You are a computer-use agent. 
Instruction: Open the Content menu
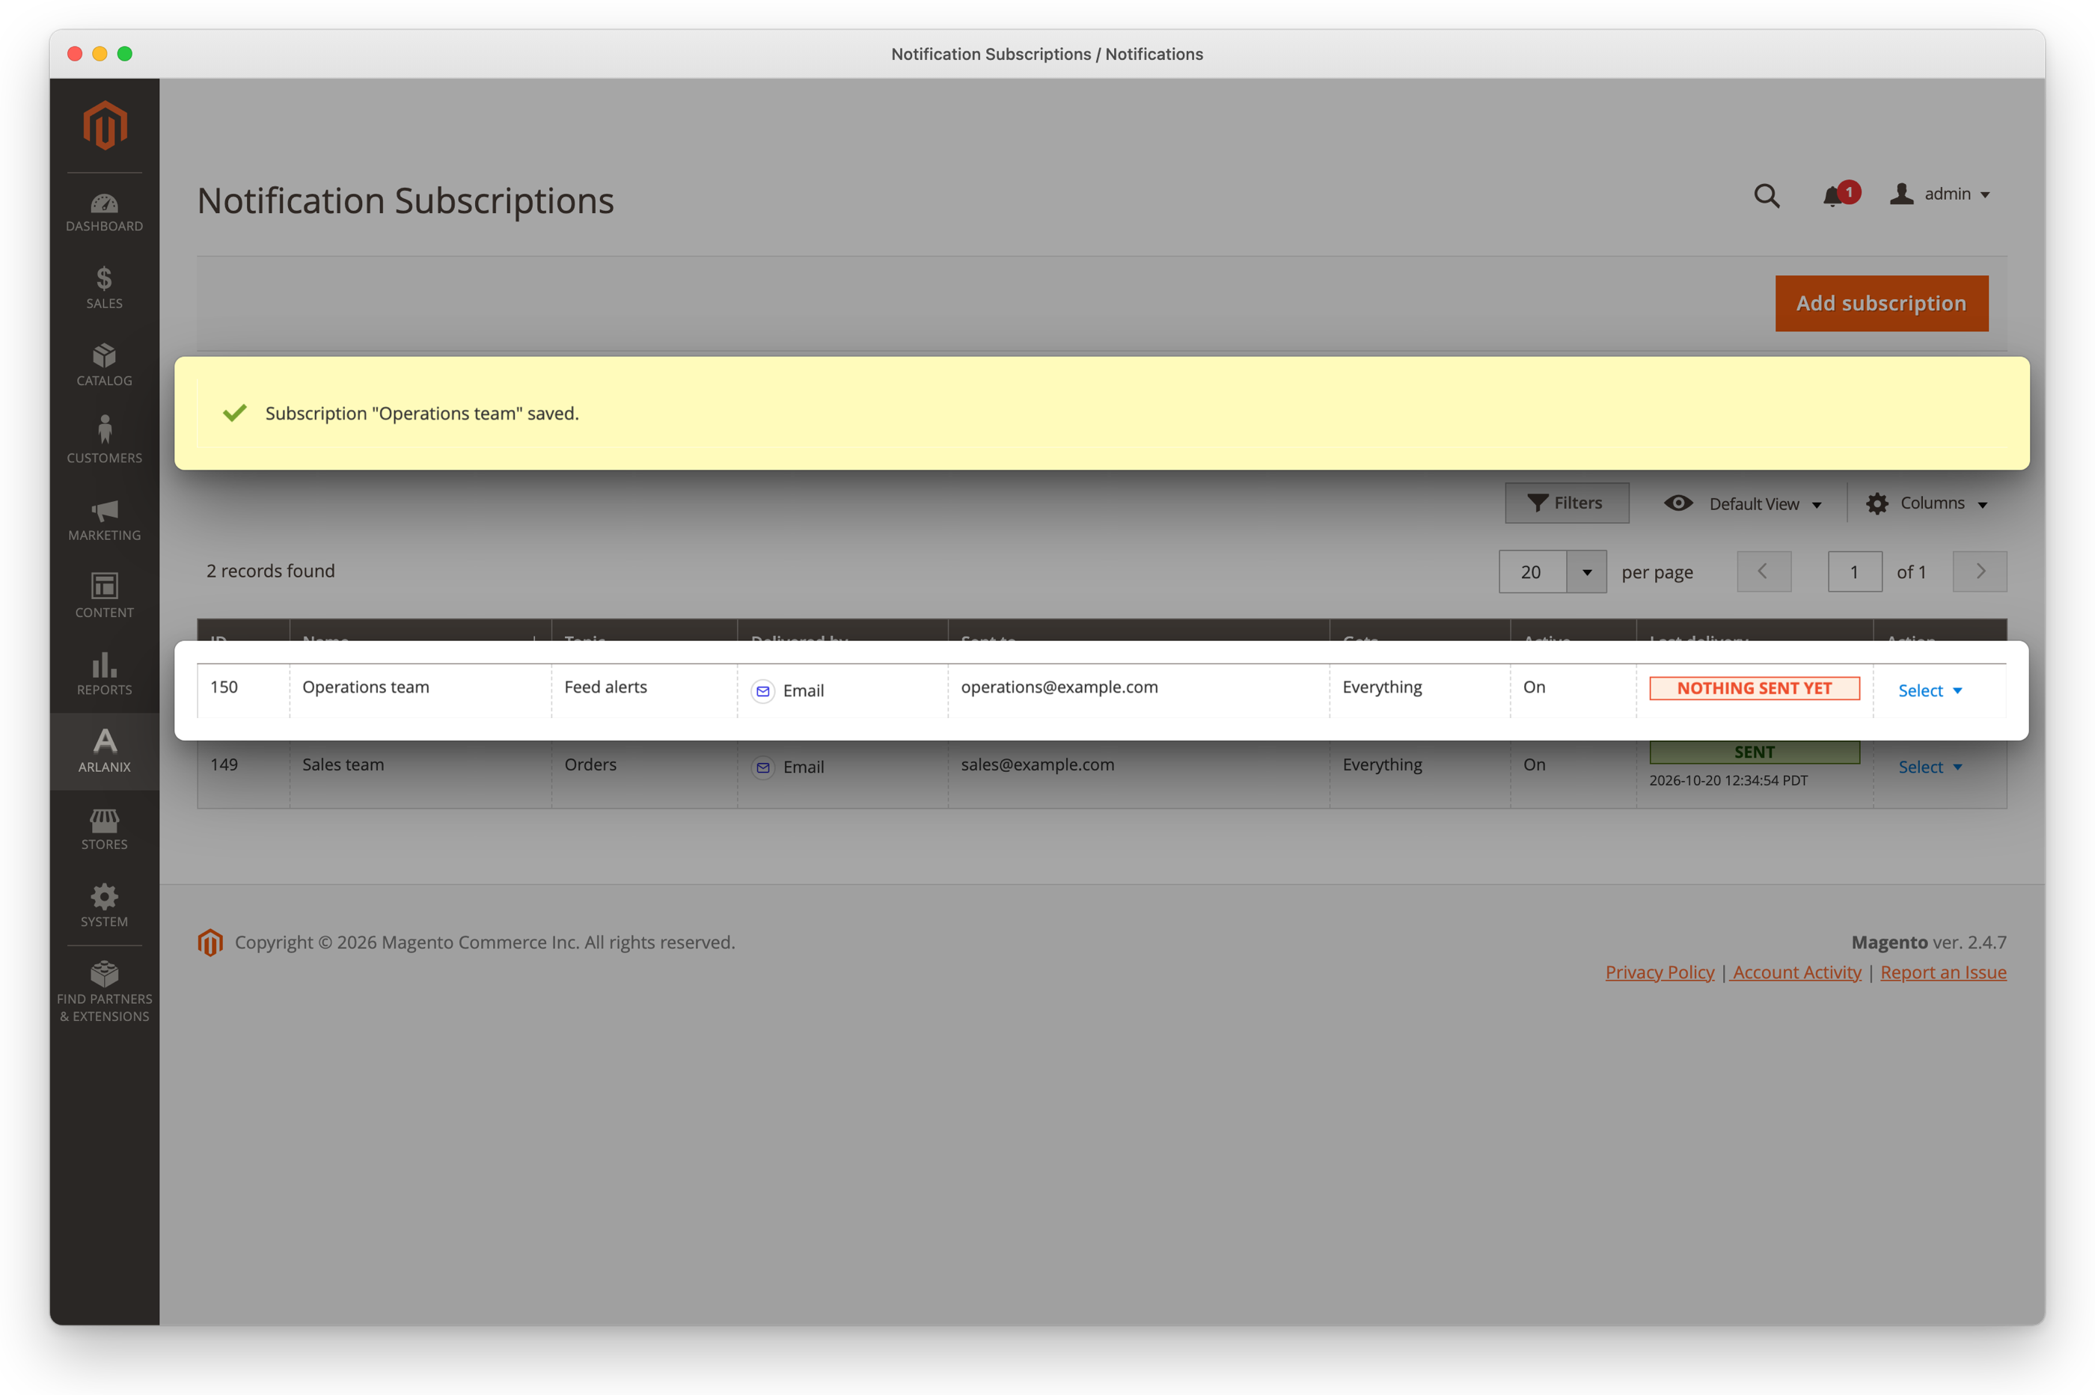pyautogui.click(x=104, y=597)
